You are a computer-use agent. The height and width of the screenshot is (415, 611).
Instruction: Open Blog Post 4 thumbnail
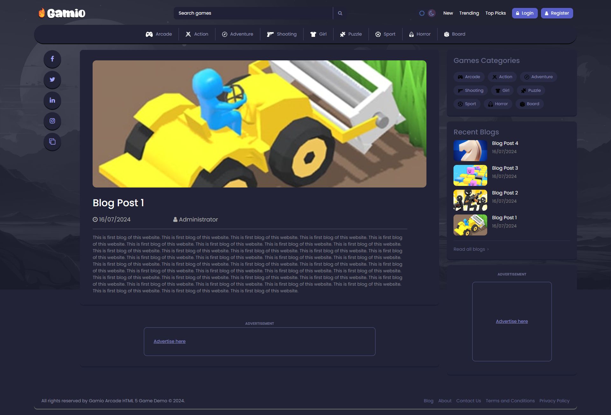point(470,150)
